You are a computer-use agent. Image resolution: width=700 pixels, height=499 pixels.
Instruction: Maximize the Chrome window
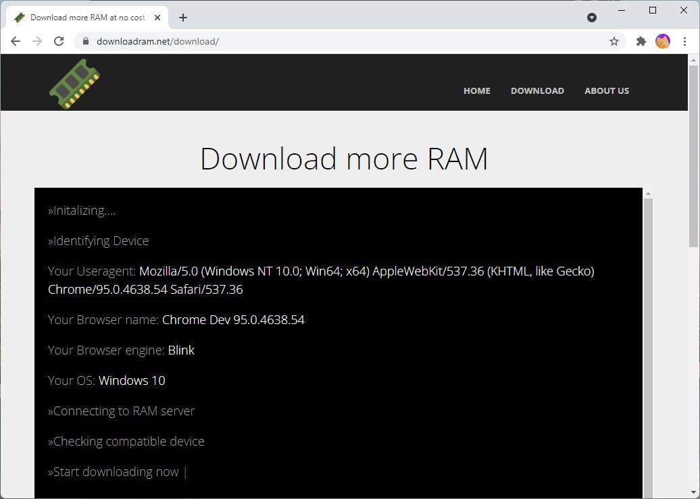click(652, 10)
